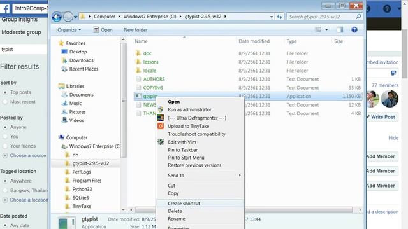Click the Favorites star icon
This screenshot has height=229, width=408.
click(61, 43)
